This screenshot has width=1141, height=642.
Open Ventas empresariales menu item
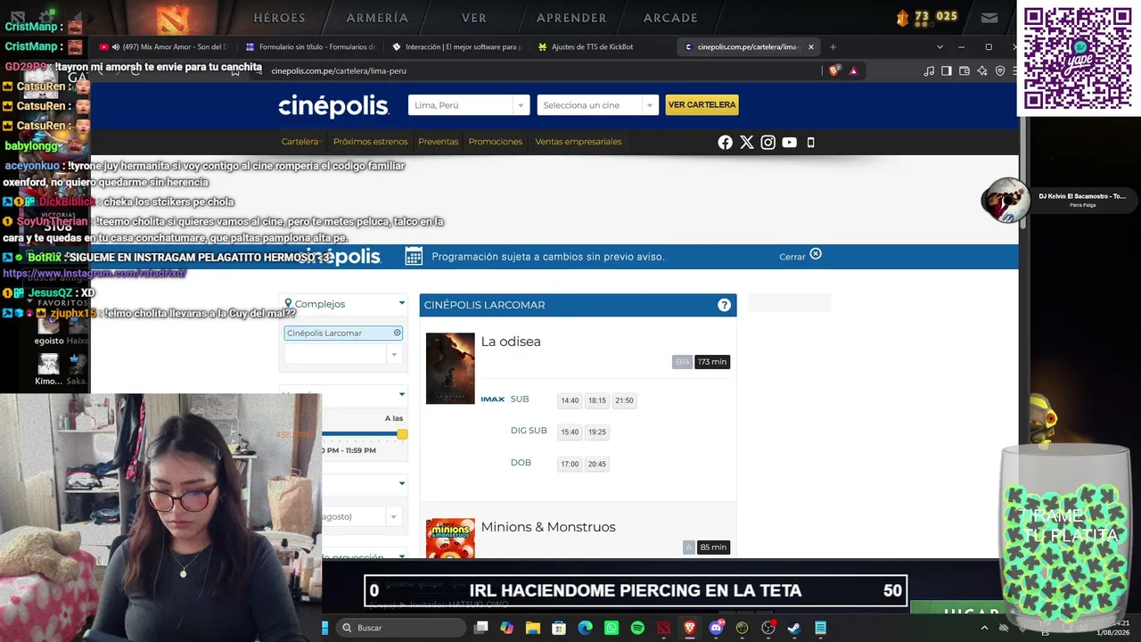pyautogui.click(x=579, y=142)
